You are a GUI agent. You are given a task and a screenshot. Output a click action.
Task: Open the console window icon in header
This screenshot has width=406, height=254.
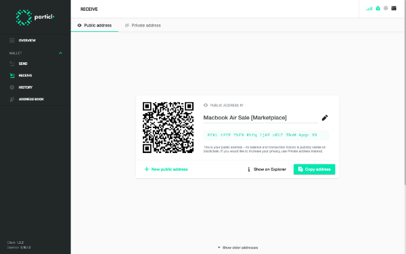(394, 8)
